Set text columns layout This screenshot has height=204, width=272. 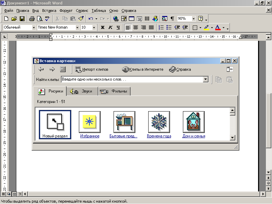click(147, 19)
